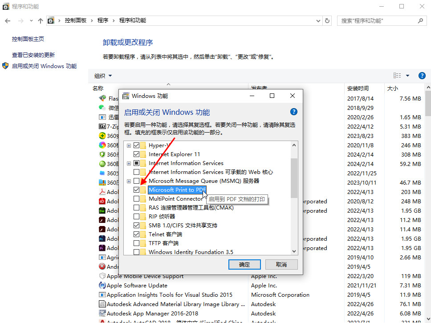Sort by the 安装时间 column header
Image resolution: width=431 pixels, height=323 pixels.
(x=358, y=88)
